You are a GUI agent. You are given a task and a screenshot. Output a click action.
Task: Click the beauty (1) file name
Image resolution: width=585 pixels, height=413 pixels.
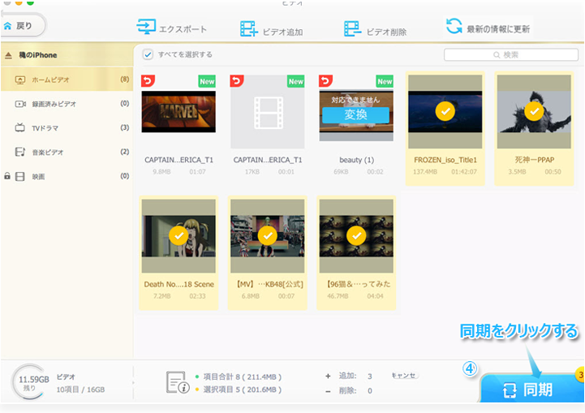(356, 160)
